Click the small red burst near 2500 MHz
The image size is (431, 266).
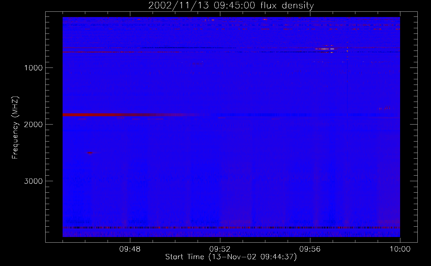(x=90, y=153)
